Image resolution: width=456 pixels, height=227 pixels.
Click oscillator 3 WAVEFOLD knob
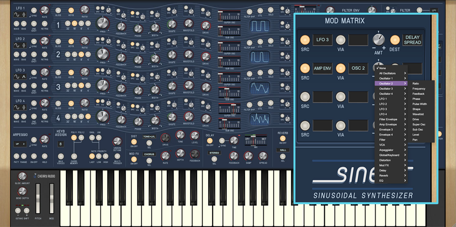pos(189,85)
